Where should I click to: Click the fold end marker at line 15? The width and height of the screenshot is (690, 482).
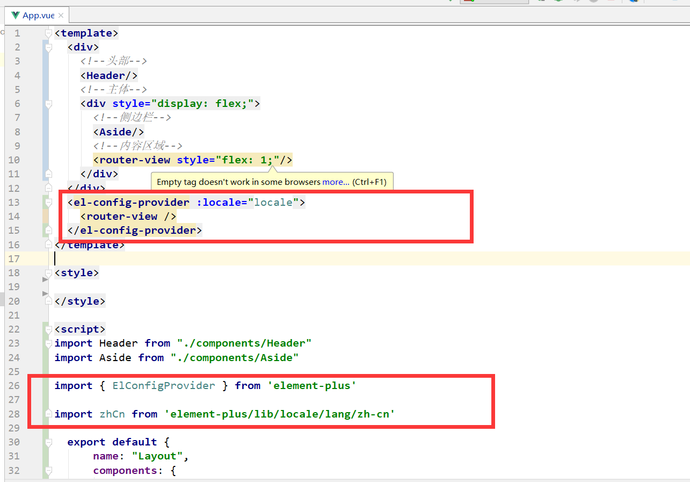tap(48, 230)
